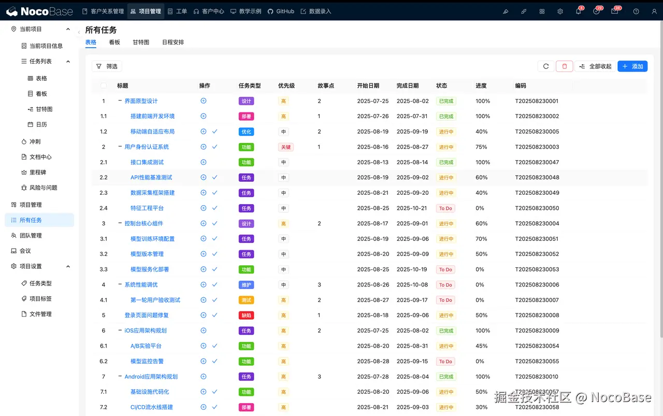Open the settings gear in the top bar

(560, 11)
